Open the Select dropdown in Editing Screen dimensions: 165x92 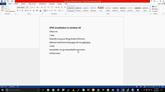click(155, 11)
